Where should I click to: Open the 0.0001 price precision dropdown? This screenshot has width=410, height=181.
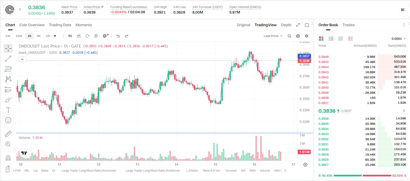398,39
